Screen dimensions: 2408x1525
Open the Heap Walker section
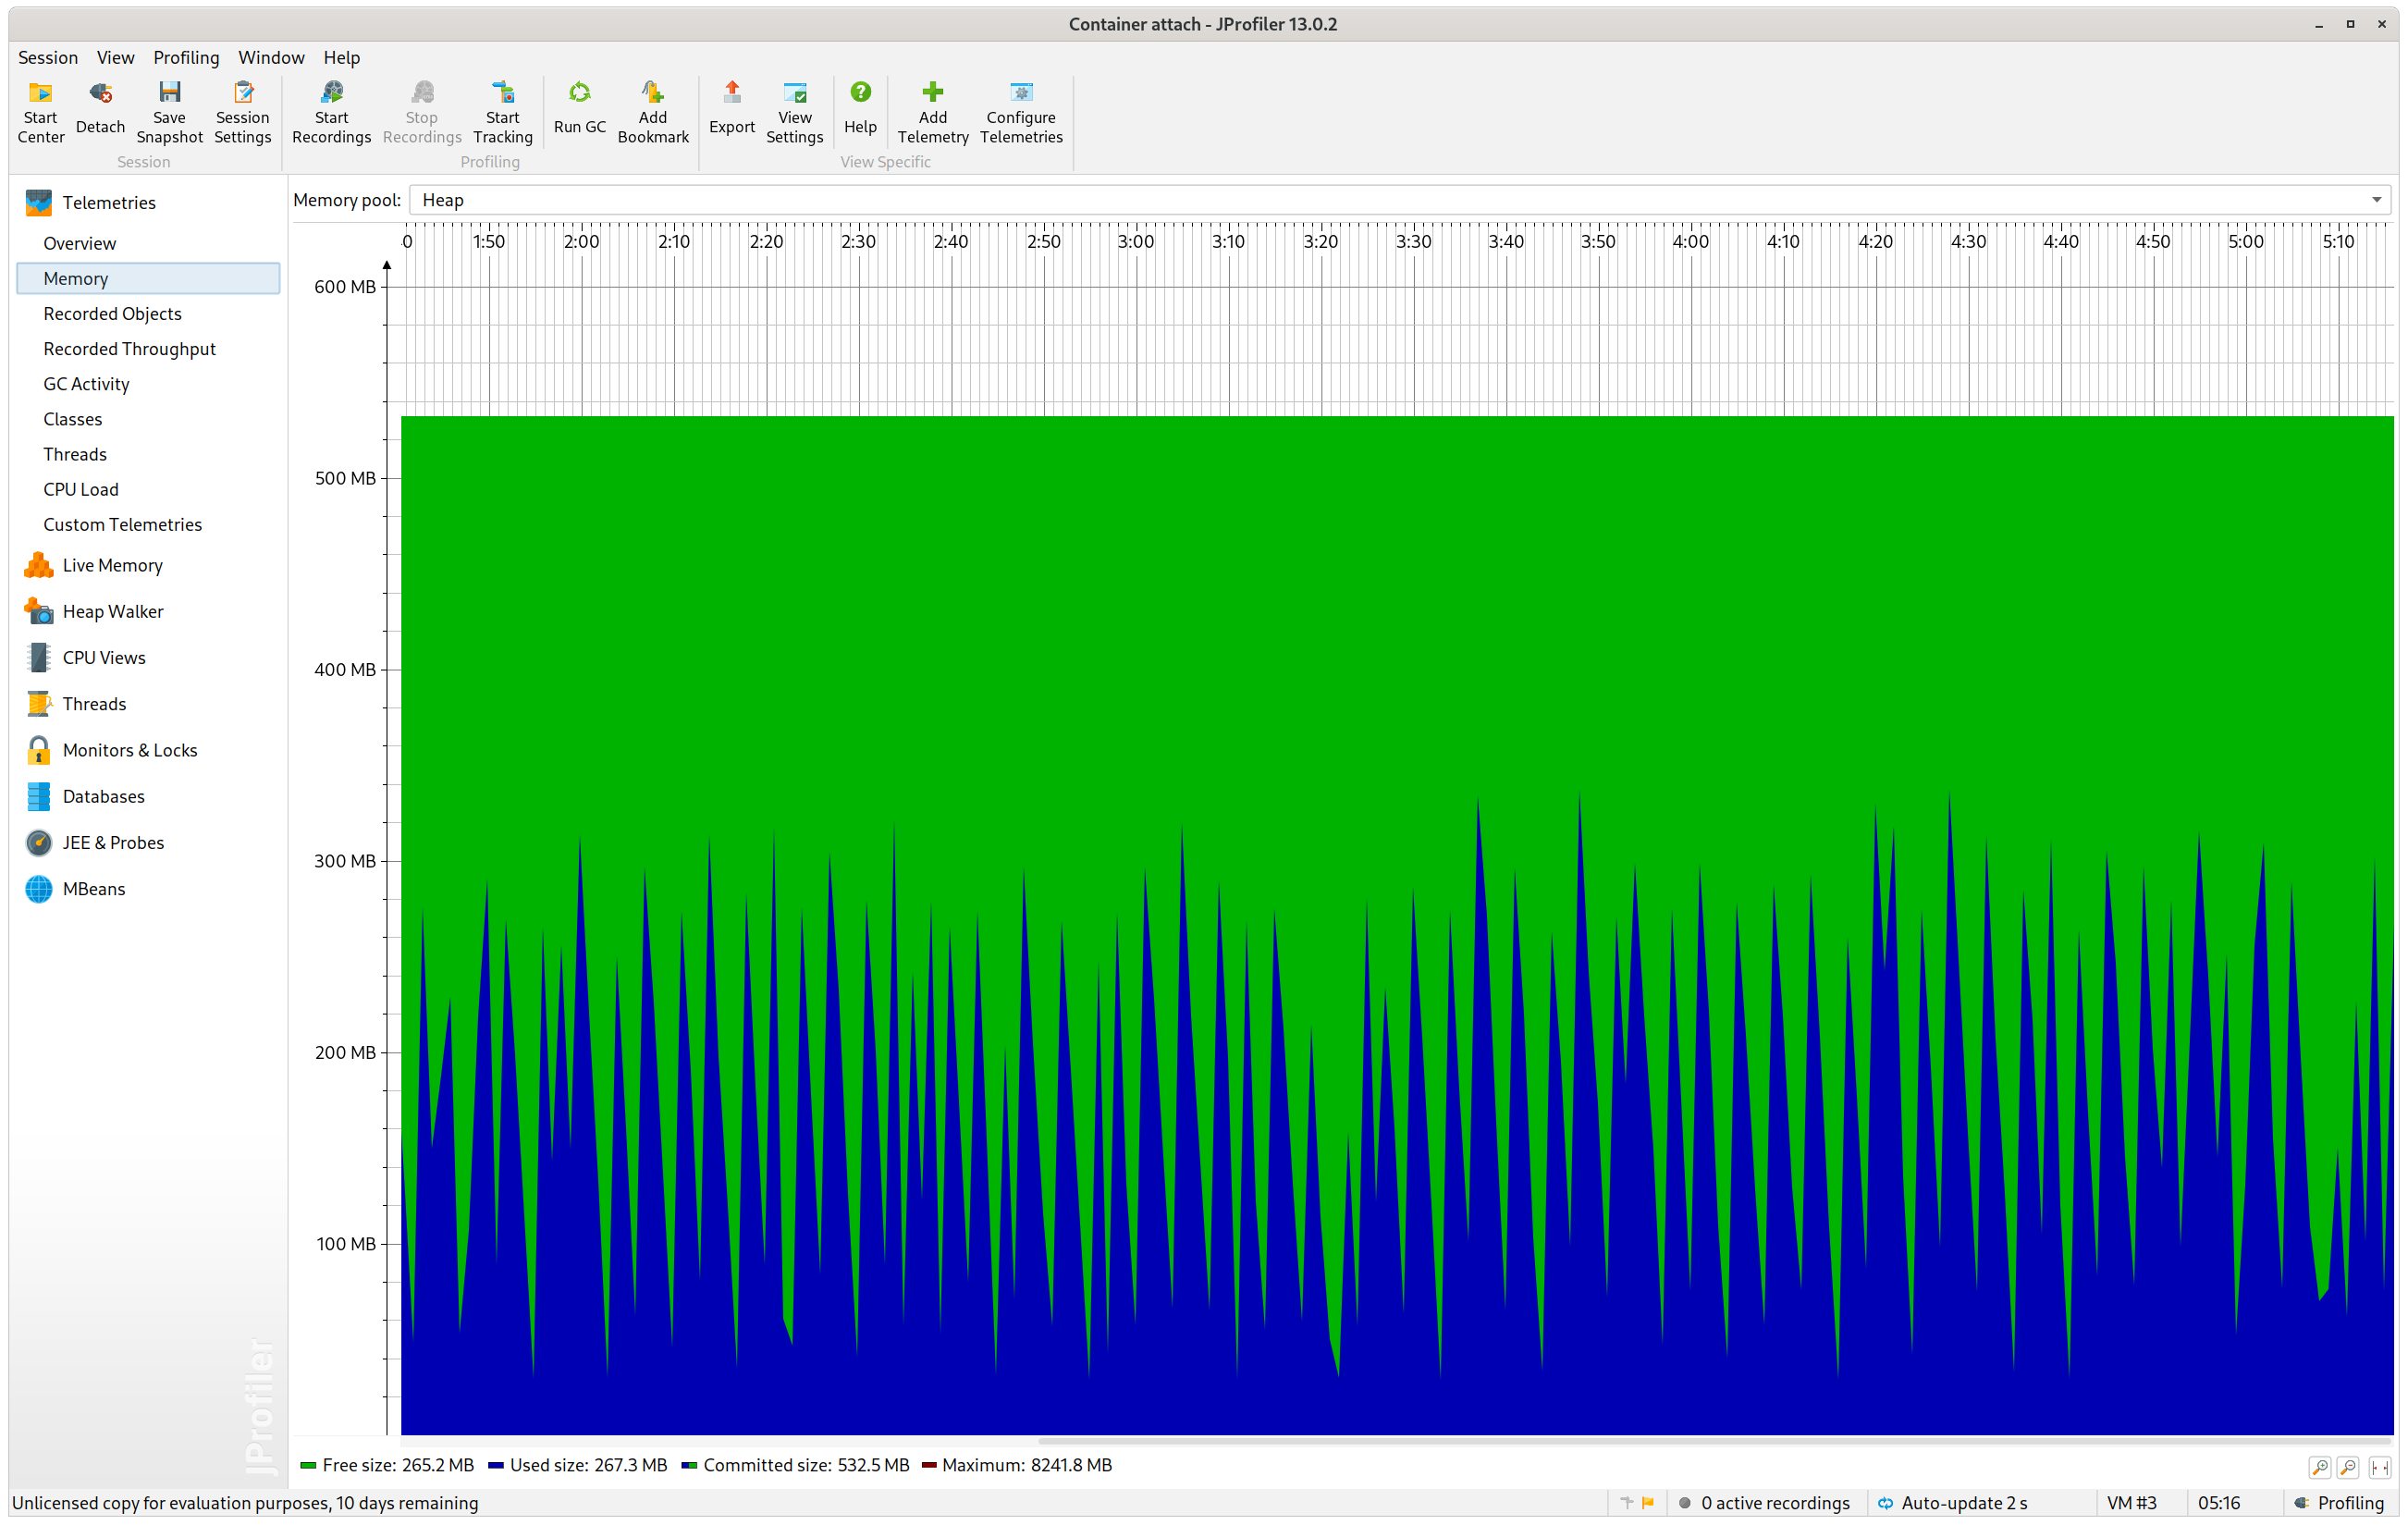tap(112, 611)
